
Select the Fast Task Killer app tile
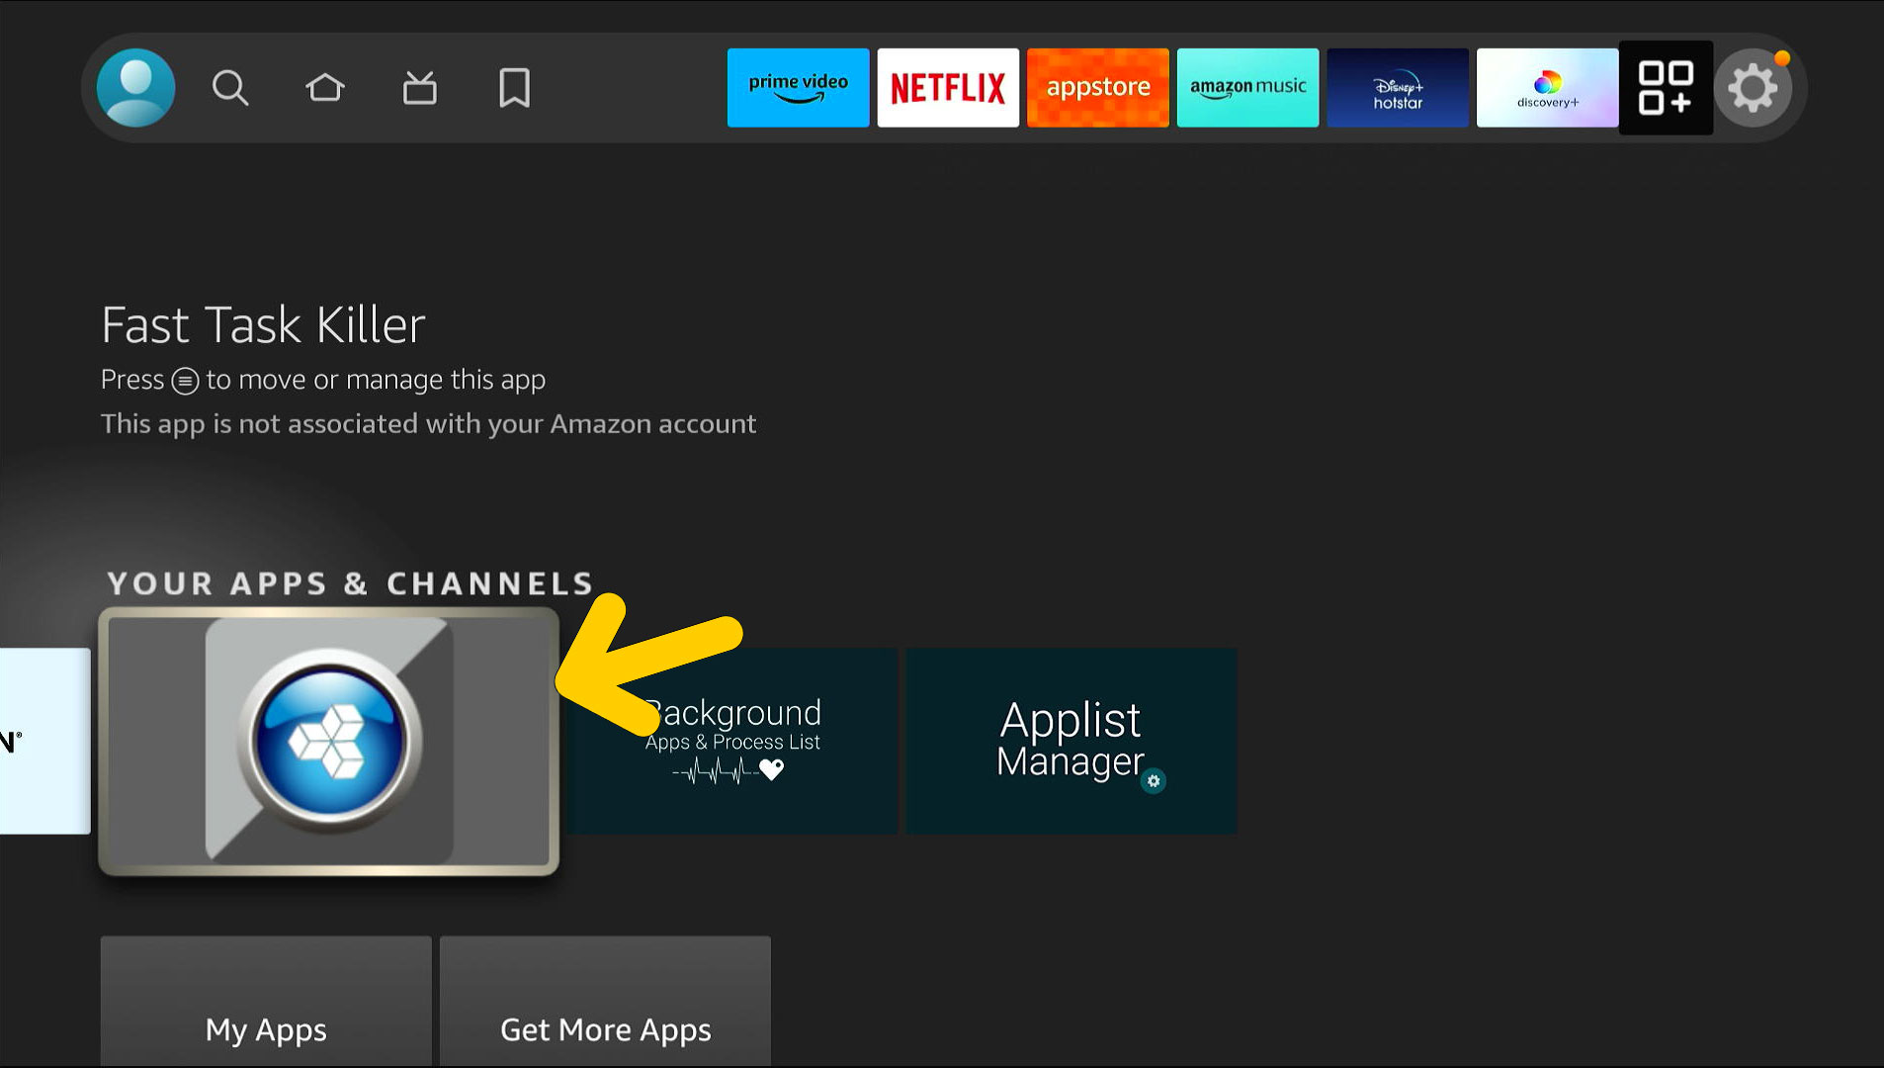(x=329, y=742)
